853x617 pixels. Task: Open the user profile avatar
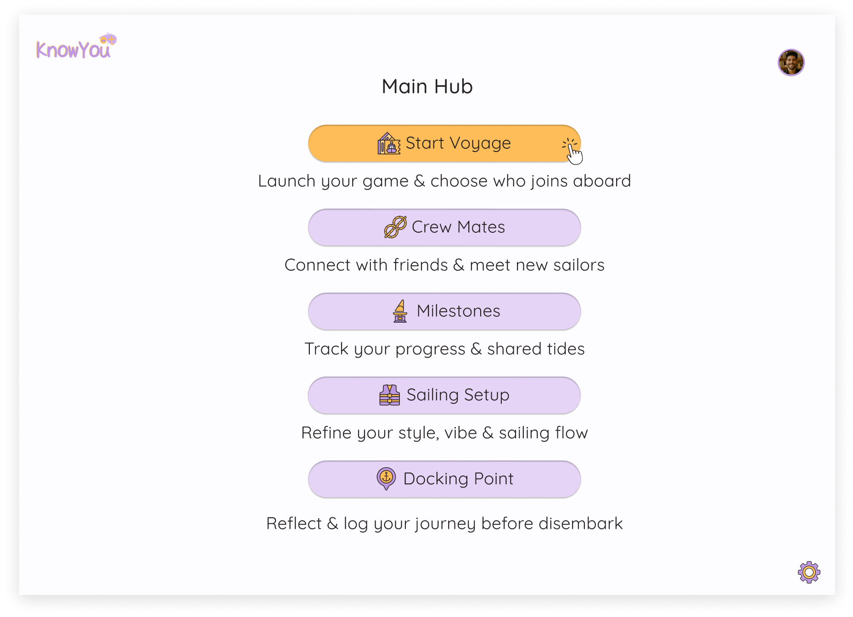[x=791, y=62]
